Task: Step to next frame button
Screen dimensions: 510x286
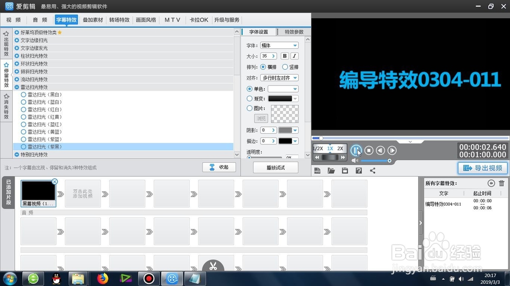Action: pos(392,150)
